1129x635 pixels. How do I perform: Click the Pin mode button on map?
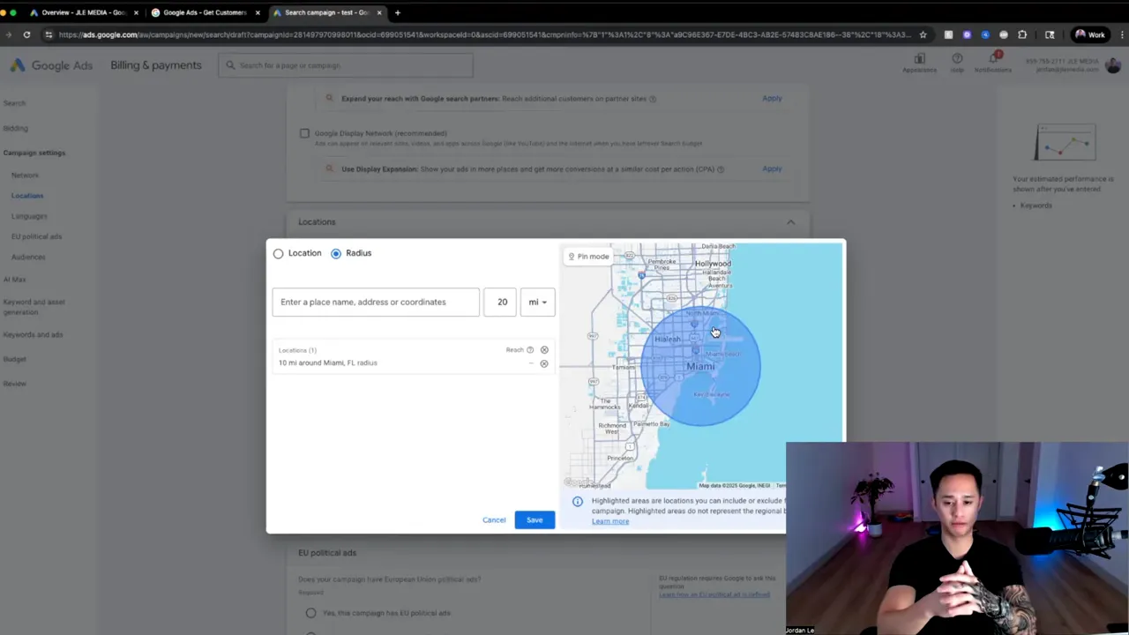(x=588, y=257)
